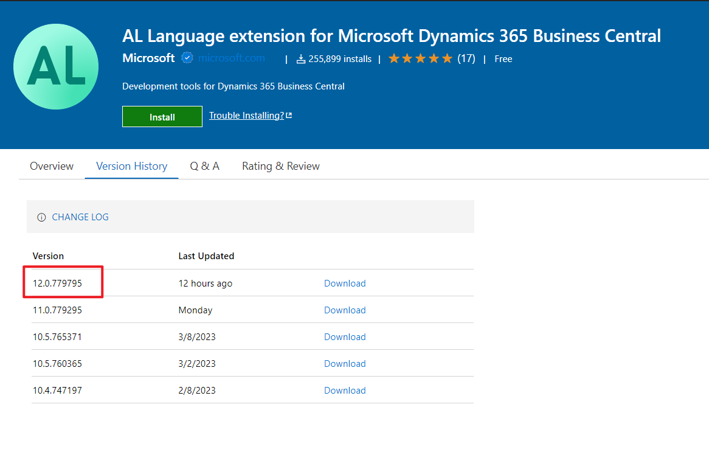Go to the Rating & Review tab
Viewport: 709px width, 449px height.
281,166
